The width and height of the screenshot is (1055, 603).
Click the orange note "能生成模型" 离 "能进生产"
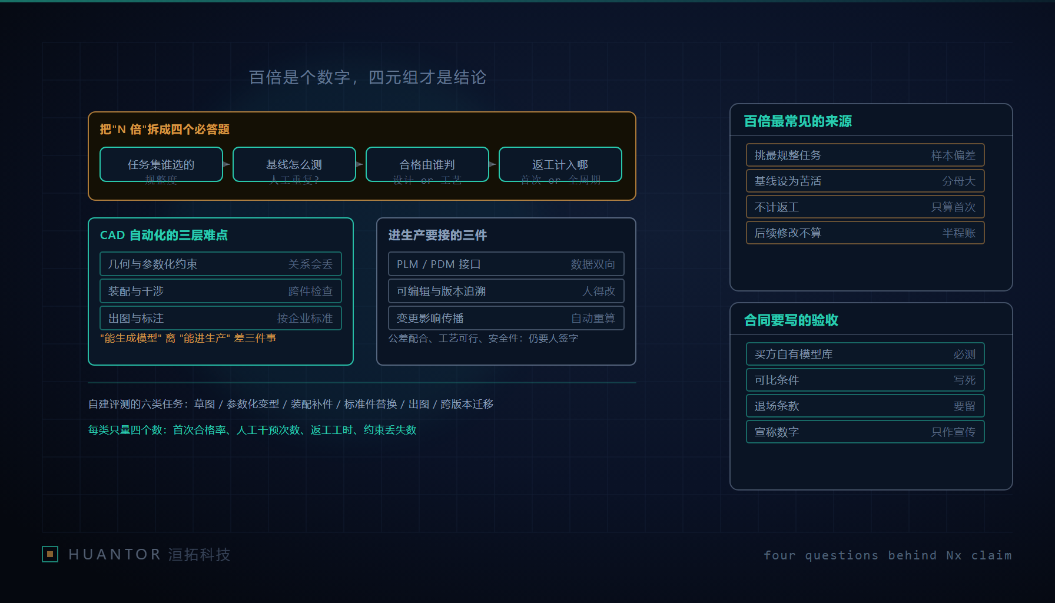[x=188, y=338]
